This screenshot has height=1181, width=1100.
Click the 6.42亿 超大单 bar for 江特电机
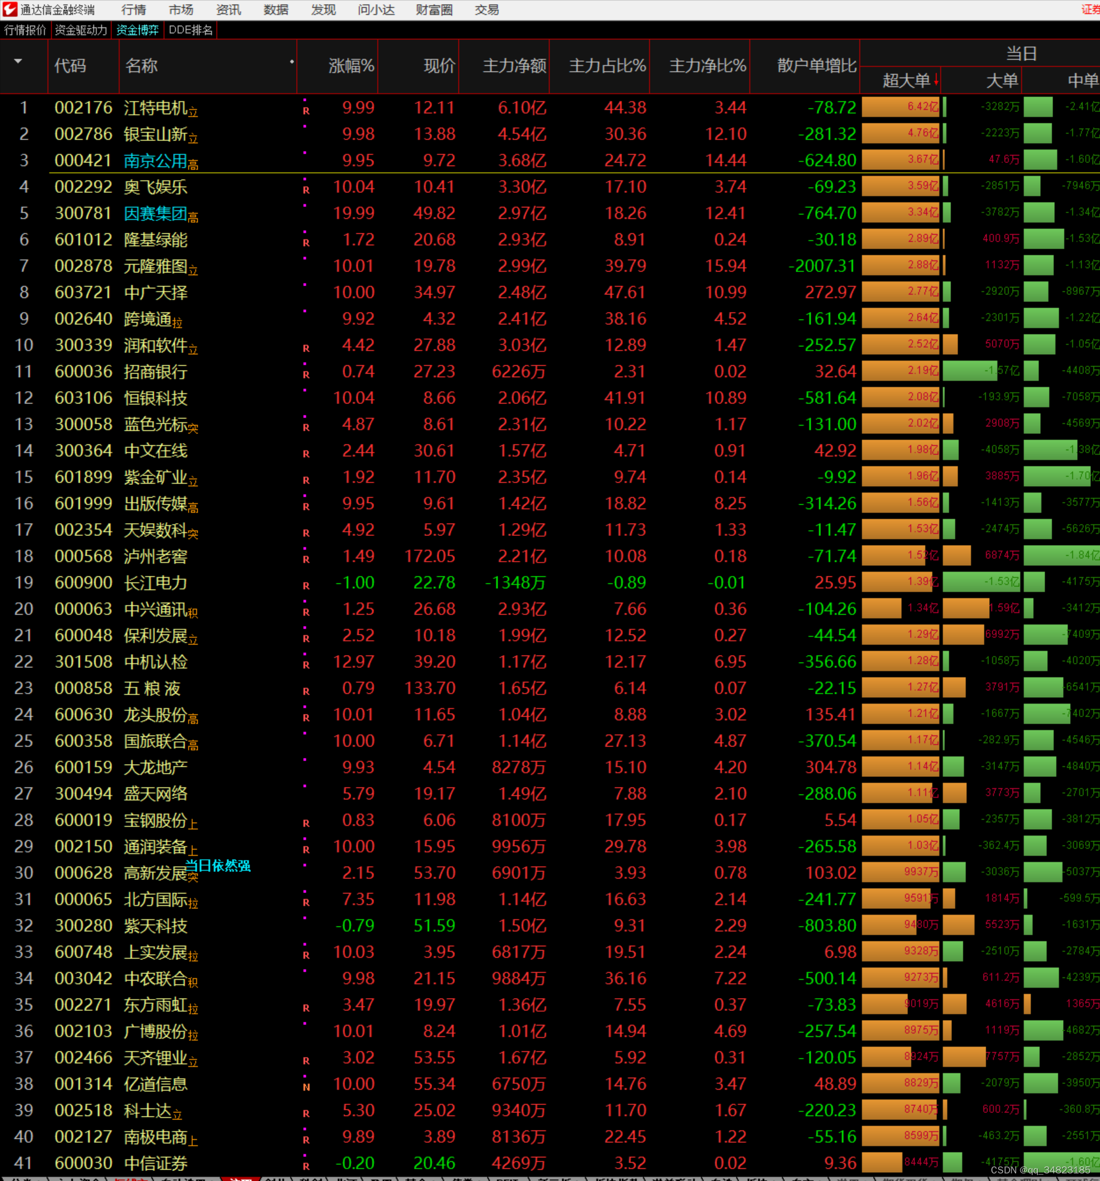(901, 107)
